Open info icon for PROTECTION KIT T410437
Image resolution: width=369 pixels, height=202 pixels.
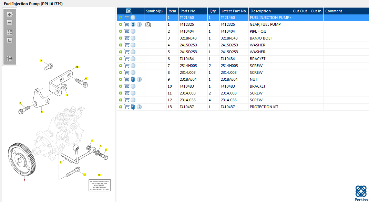[x=139, y=107]
